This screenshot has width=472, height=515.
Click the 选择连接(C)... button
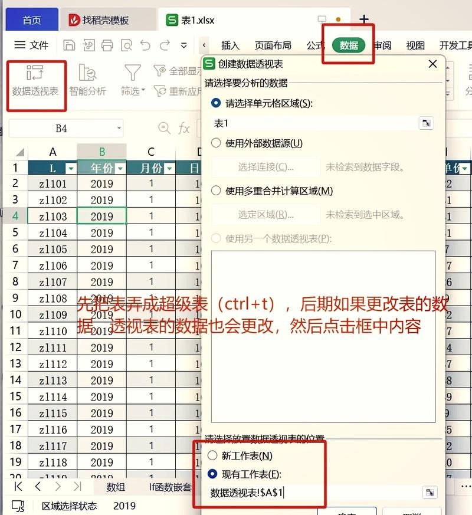(265, 167)
